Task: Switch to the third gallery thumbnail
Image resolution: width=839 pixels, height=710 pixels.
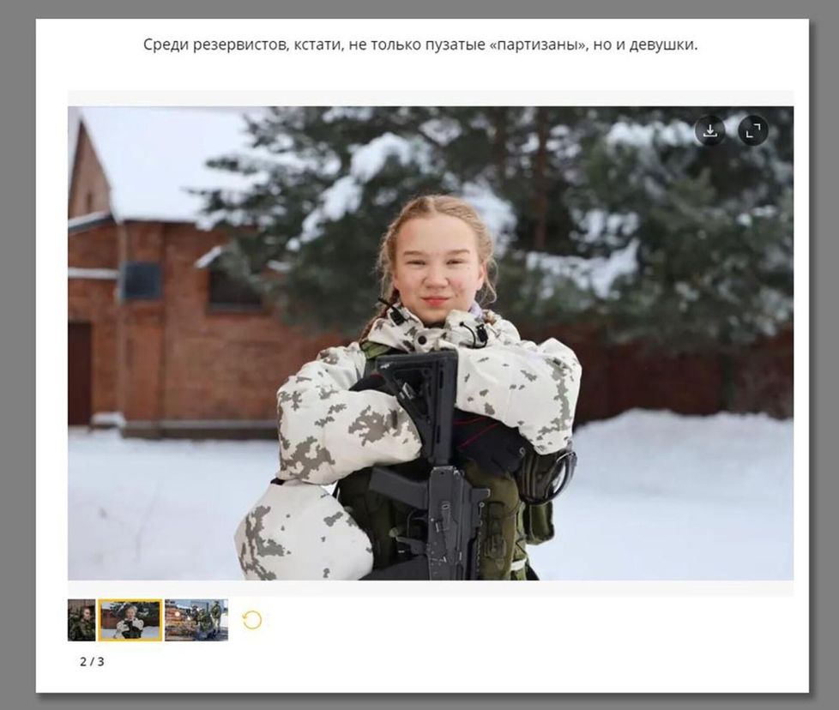Action: click(196, 620)
